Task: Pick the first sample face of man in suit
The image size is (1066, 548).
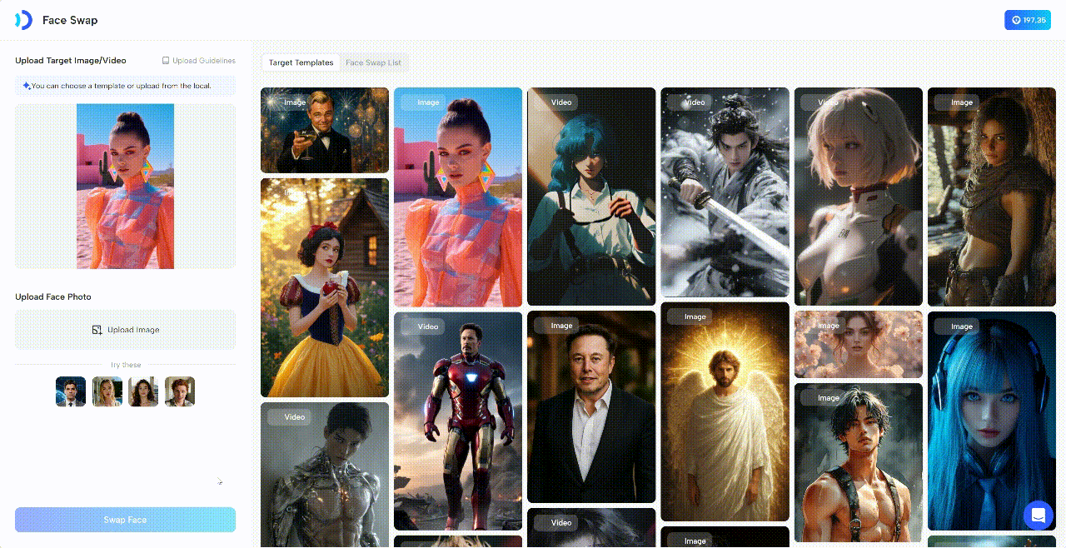Action: pos(71,391)
